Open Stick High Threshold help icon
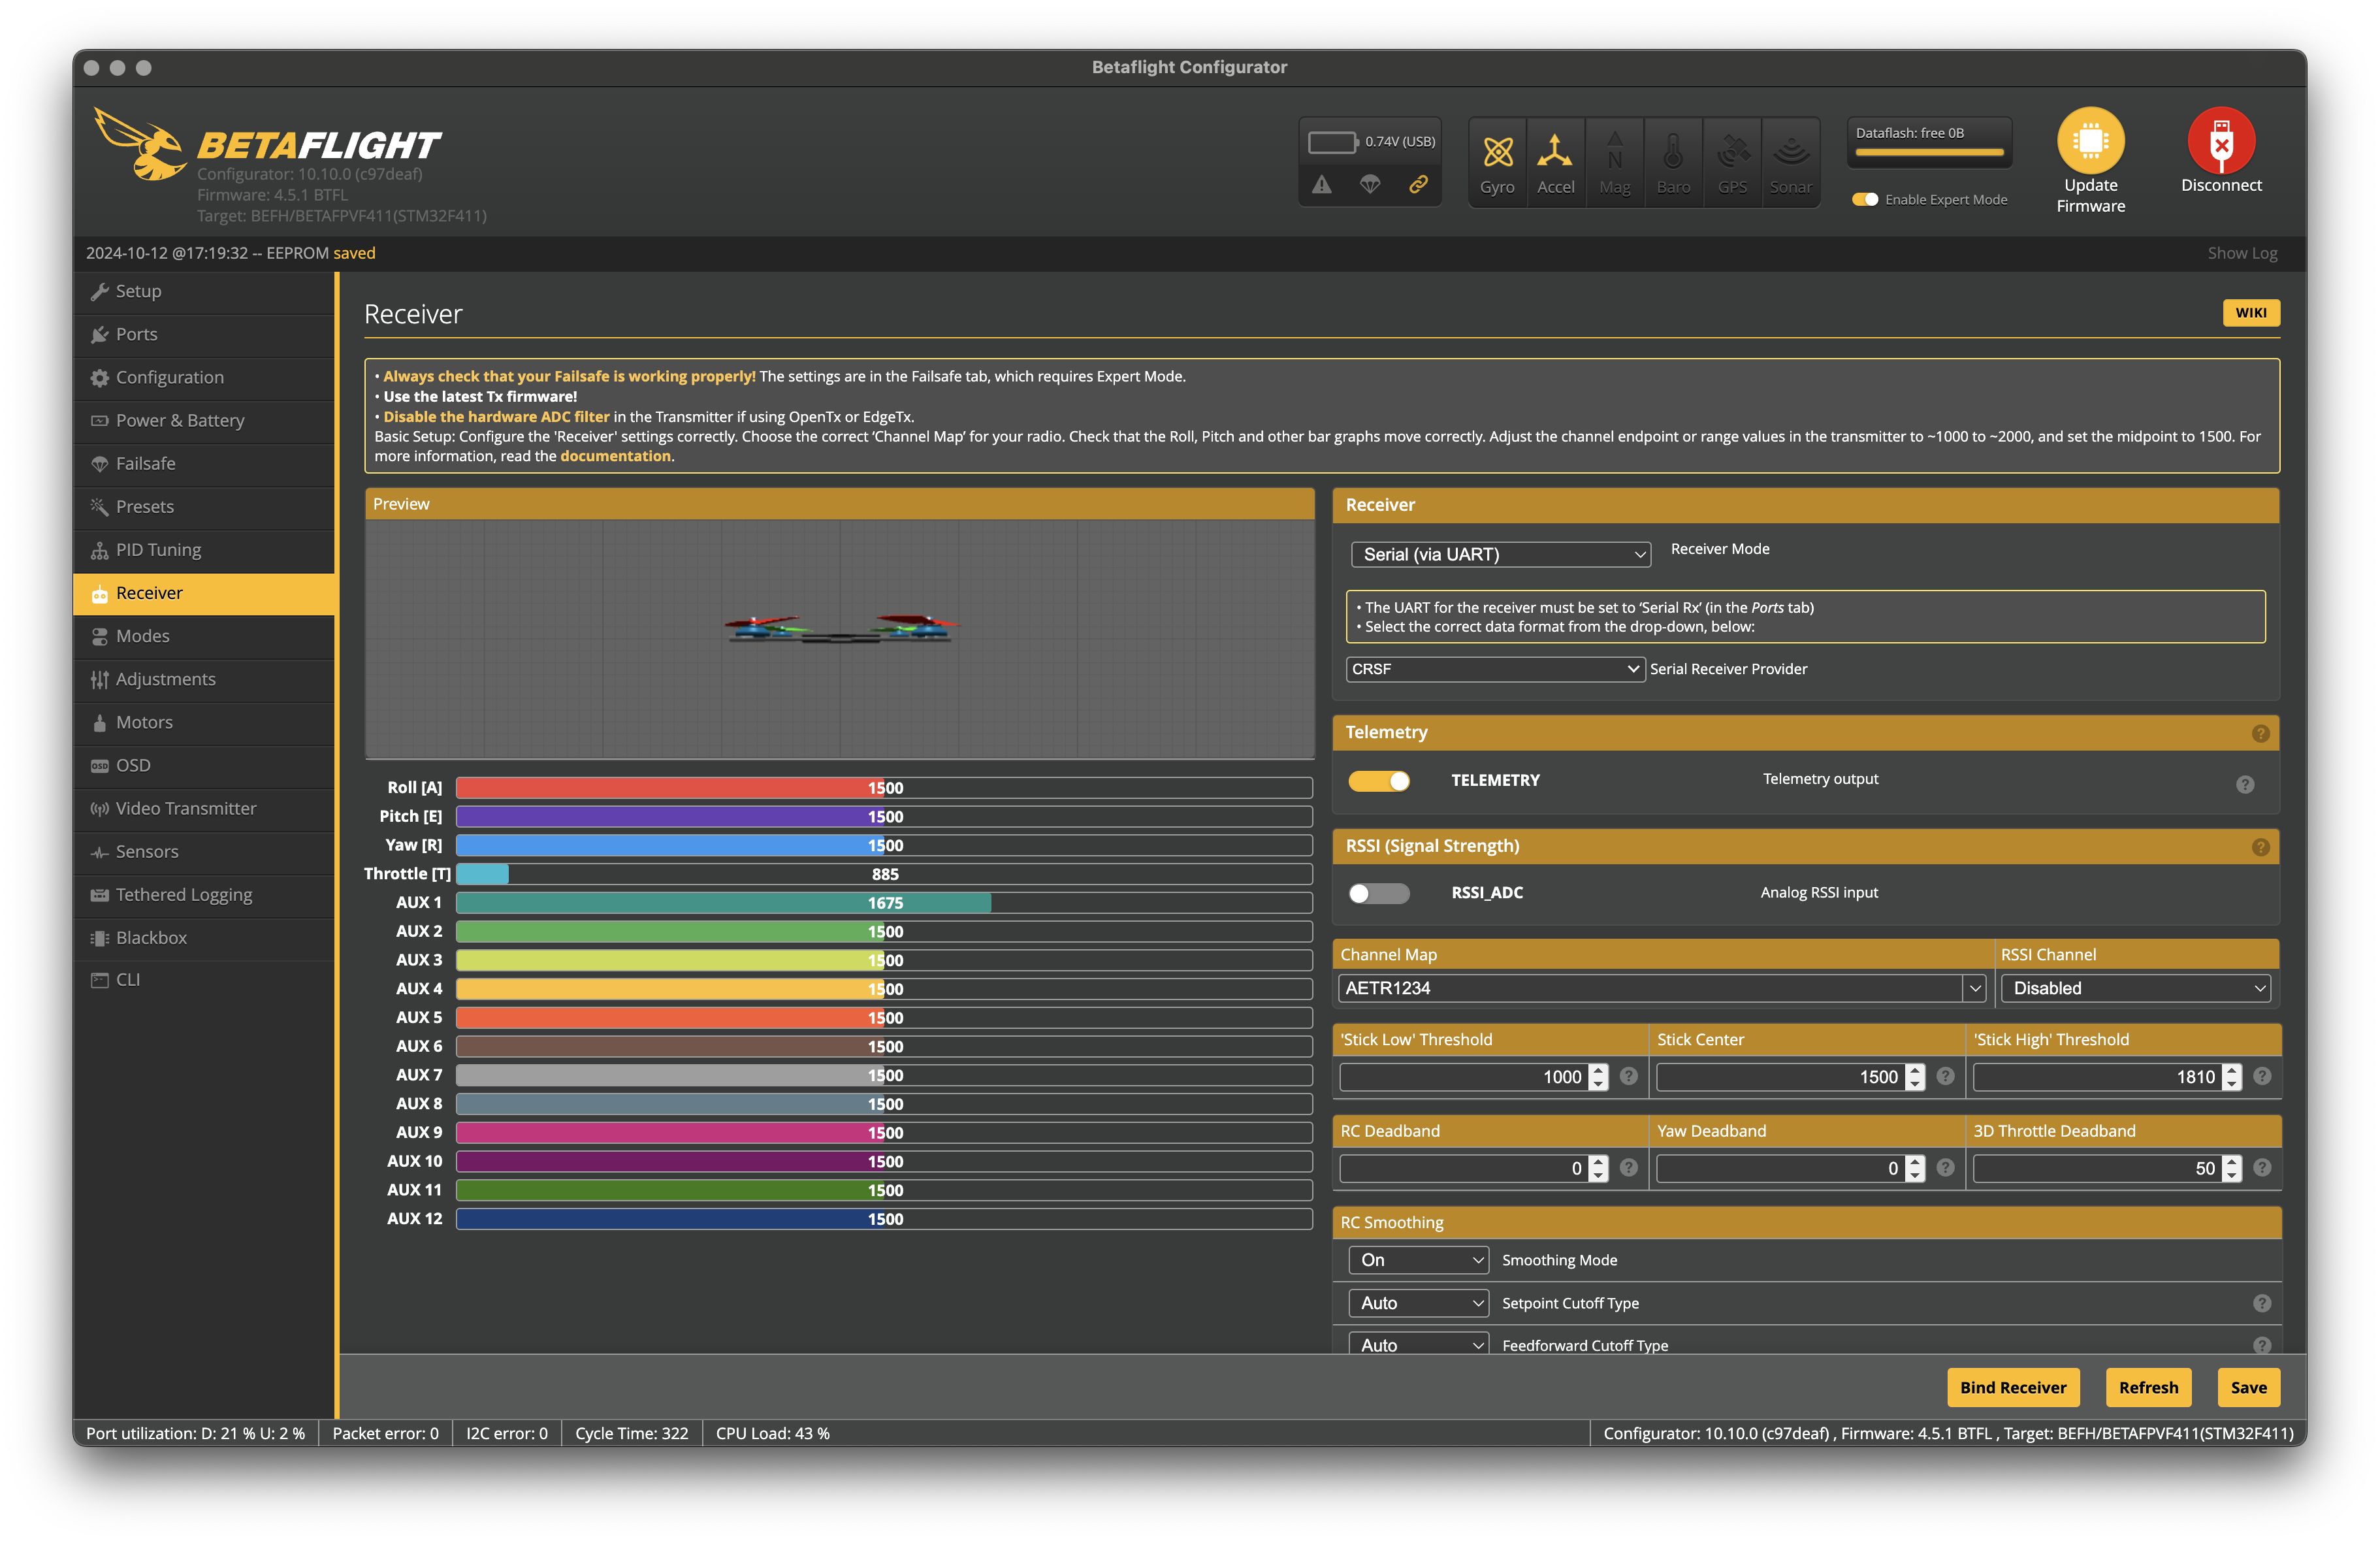This screenshot has width=2380, height=1543. coord(2262,1076)
